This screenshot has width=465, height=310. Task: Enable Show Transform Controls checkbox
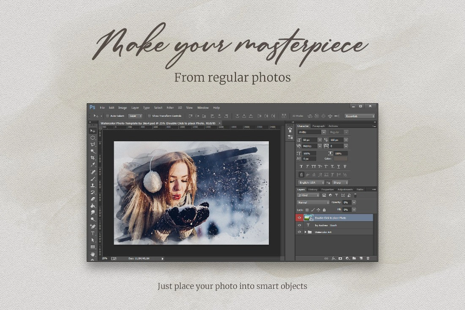(150, 116)
